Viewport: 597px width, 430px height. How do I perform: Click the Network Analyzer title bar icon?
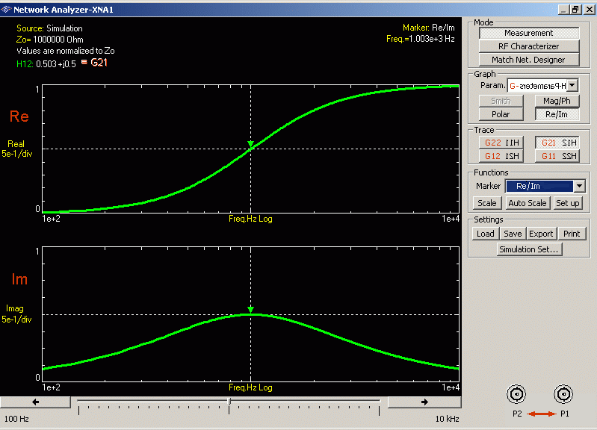[x=7, y=10]
